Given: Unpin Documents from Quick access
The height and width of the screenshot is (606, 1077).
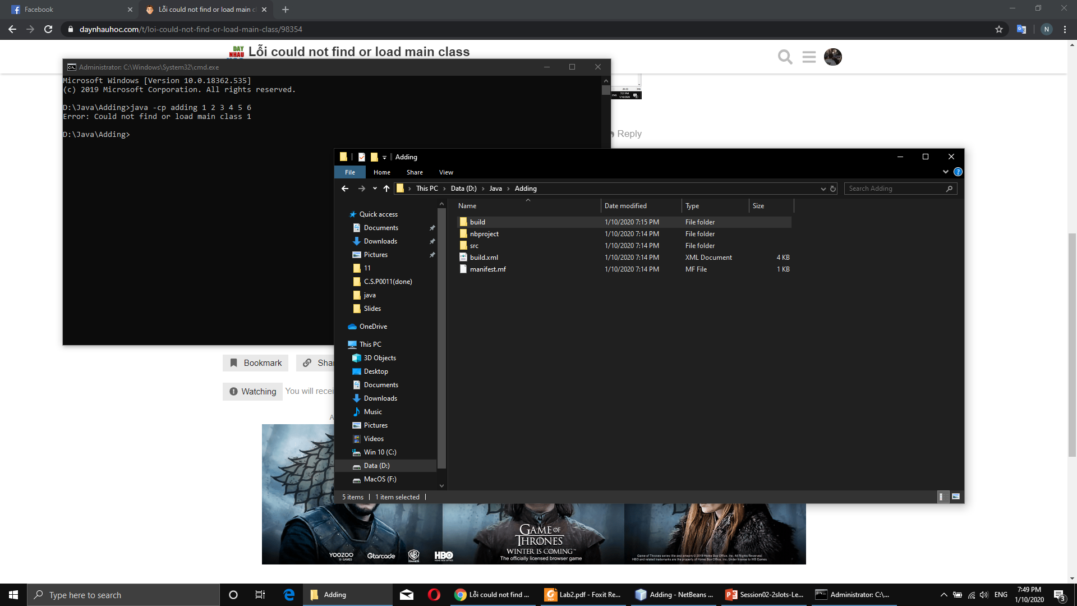Looking at the screenshot, I should [432, 228].
